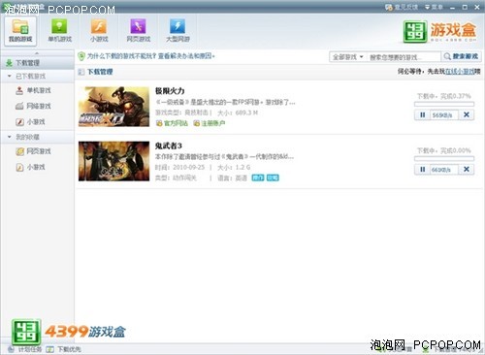Image resolution: width=485 pixels, height=355 pixels.
Task: Cancel the 鬼武者3 download with X
Action: tap(467, 170)
